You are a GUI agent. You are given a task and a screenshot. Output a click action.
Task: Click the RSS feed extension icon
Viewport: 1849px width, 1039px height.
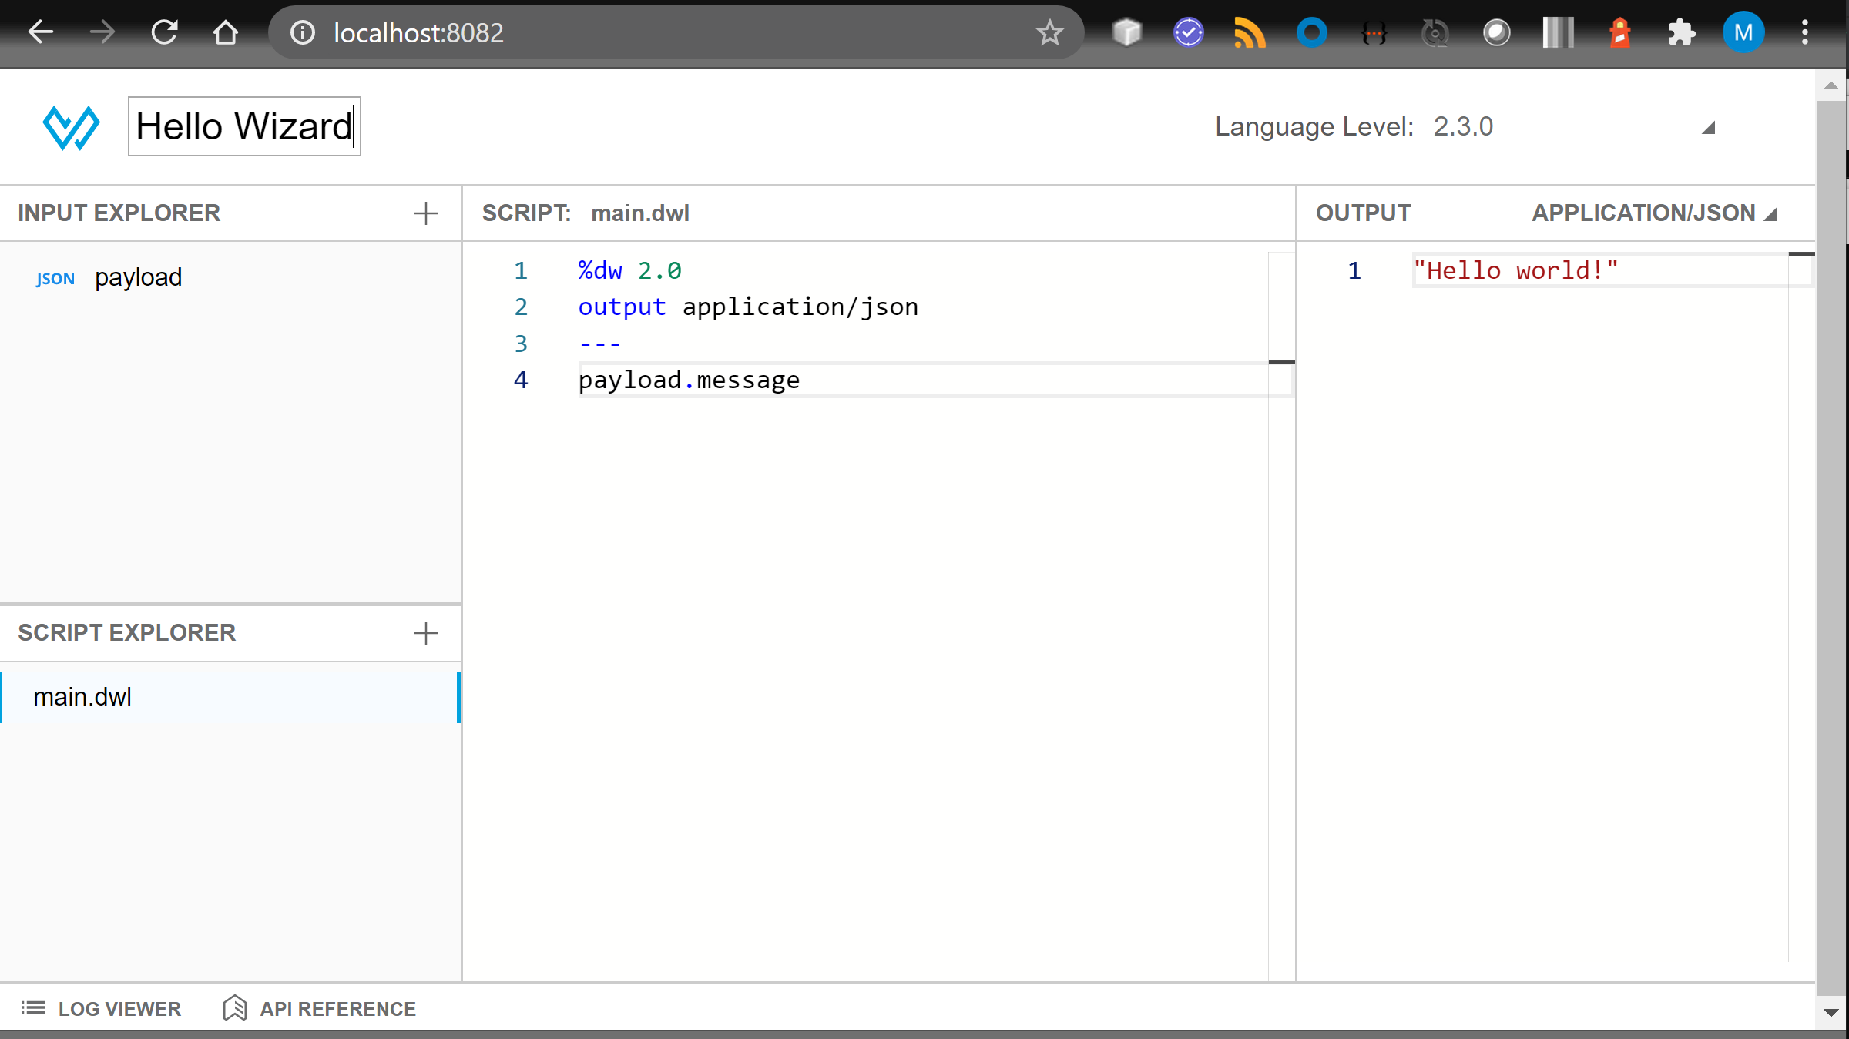click(1250, 32)
